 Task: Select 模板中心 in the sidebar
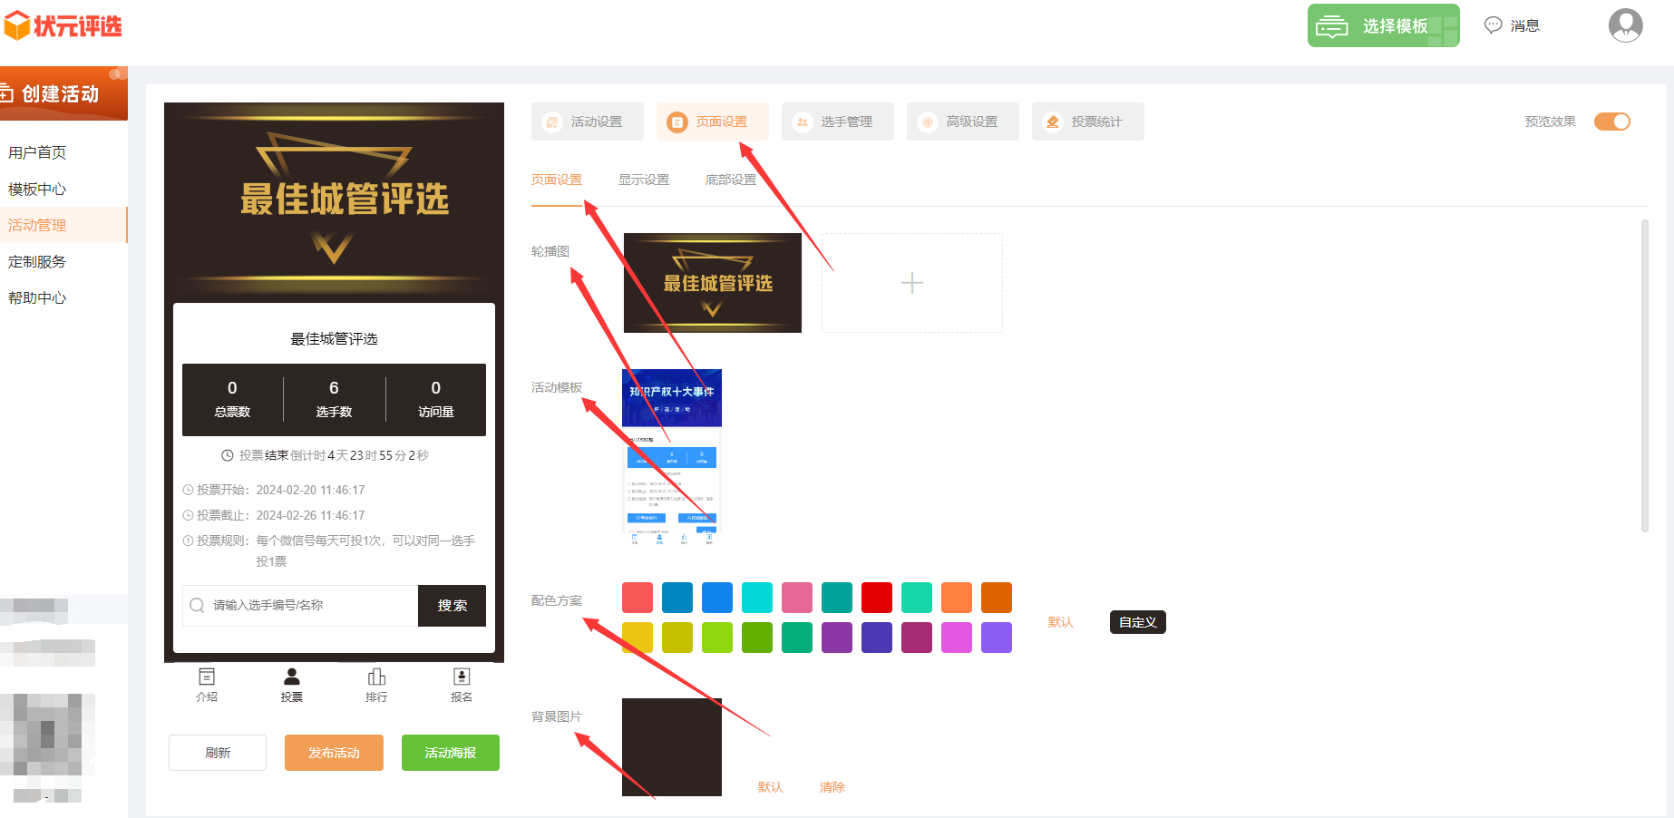37,189
